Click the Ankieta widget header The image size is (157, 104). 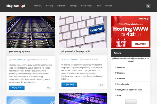click(131, 53)
